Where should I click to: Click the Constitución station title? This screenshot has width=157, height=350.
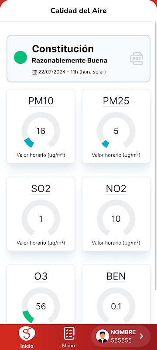pyautogui.click(x=63, y=49)
